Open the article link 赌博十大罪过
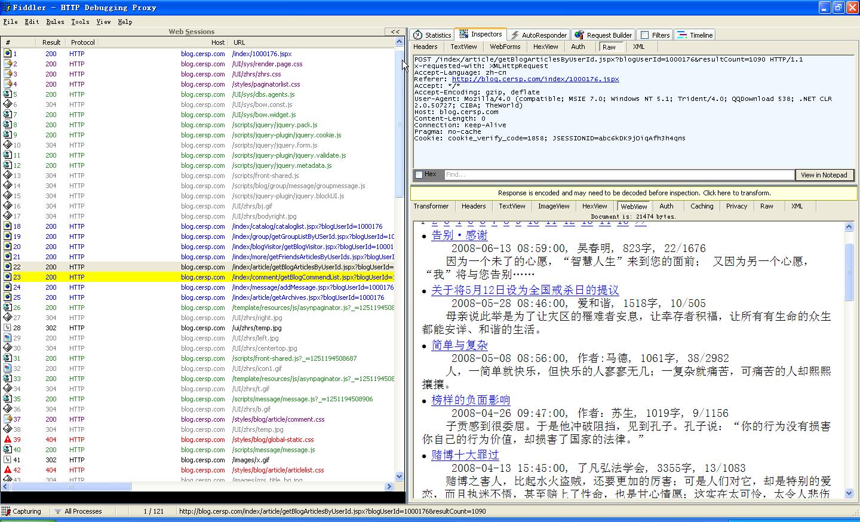The image size is (860, 522). (465, 455)
